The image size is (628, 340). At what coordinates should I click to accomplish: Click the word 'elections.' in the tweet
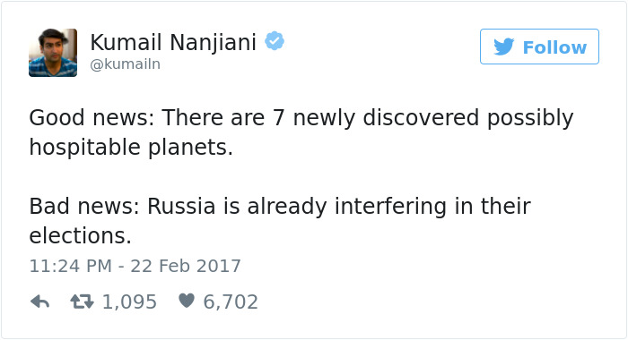coord(81,235)
